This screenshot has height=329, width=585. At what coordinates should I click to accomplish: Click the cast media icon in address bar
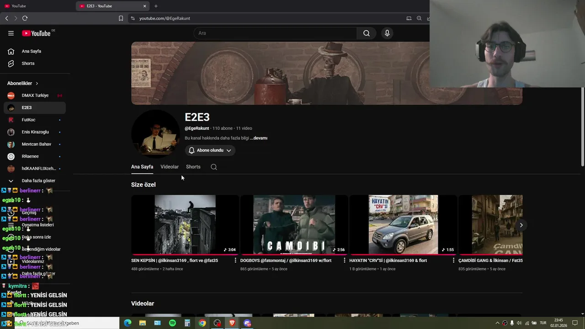(x=409, y=18)
